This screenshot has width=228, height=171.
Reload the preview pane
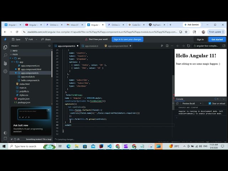tap(188, 46)
